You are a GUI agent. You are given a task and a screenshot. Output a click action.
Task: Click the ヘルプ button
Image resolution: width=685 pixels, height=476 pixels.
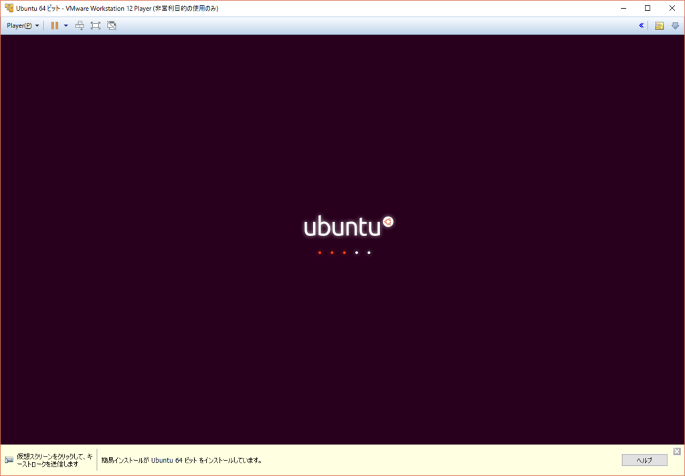click(x=644, y=460)
